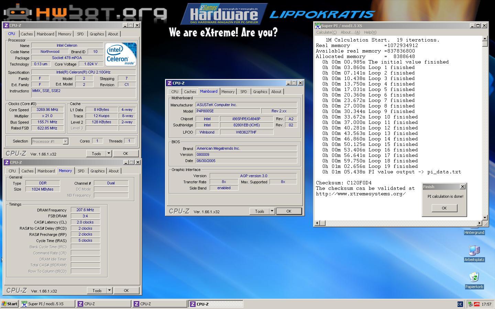This screenshot has height=309, width=495.
Task: Click the Super PI horizontal scrollbar right arrow
Action: 480,223
